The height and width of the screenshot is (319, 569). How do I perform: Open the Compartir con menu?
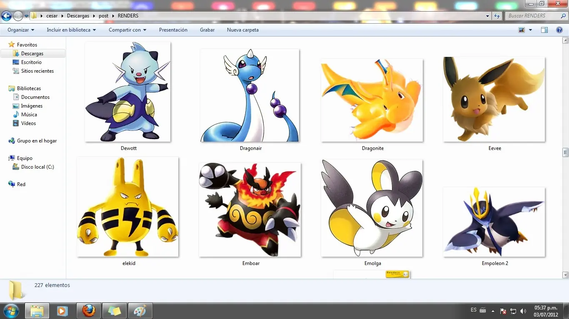127,30
